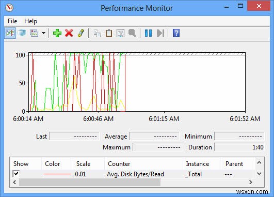Image resolution: width=274 pixels, height=197 pixels.
Task: Click the Show column header
Action: (26, 164)
